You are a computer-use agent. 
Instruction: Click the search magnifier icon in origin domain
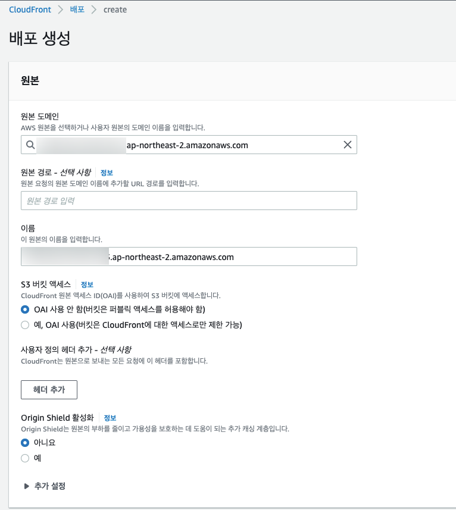(x=31, y=145)
